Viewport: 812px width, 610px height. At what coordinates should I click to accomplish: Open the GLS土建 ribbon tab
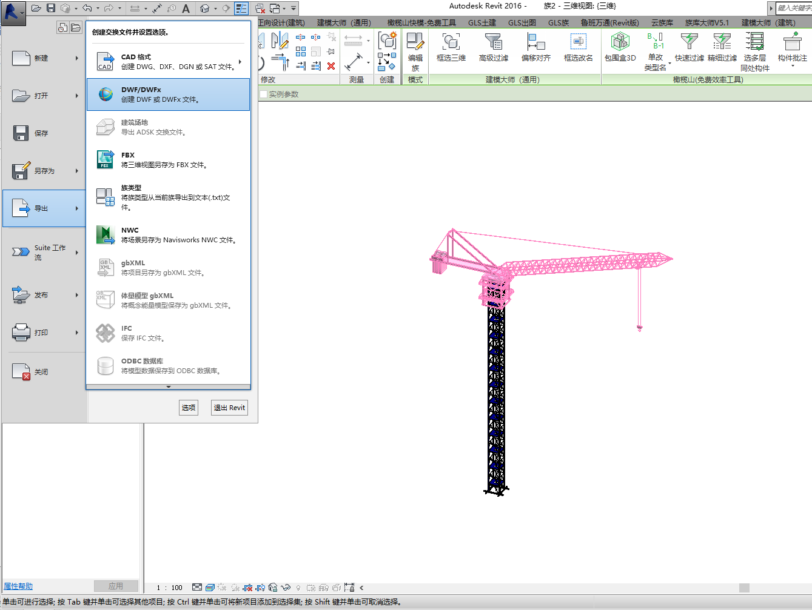coord(482,23)
